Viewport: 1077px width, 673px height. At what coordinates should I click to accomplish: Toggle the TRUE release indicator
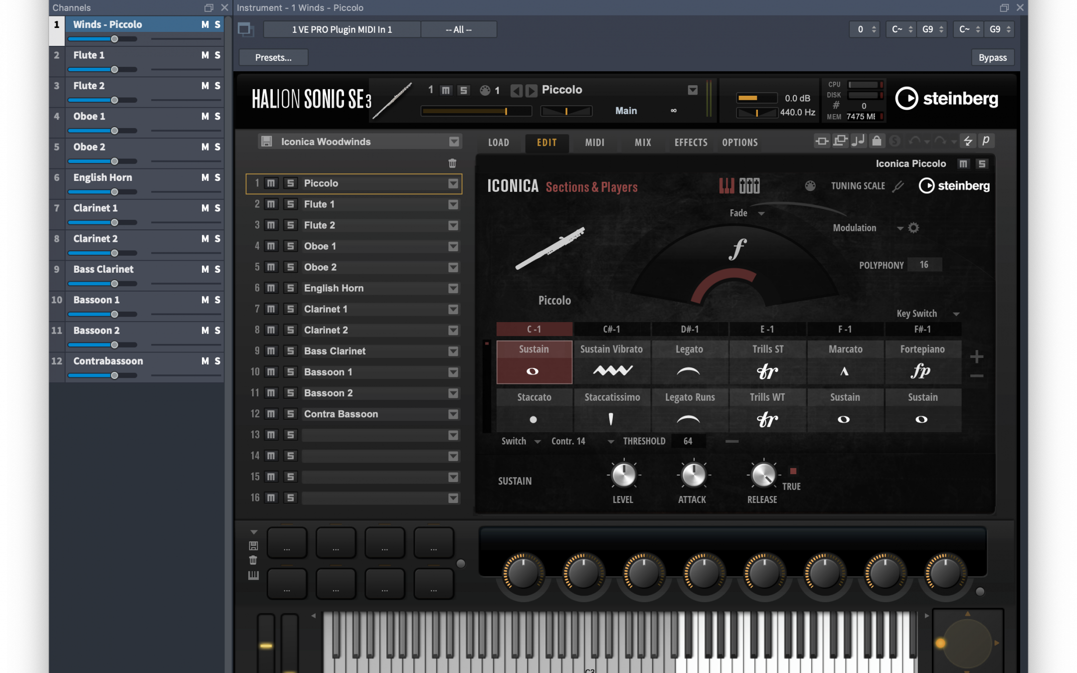pyautogui.click(x=793, y=471)
